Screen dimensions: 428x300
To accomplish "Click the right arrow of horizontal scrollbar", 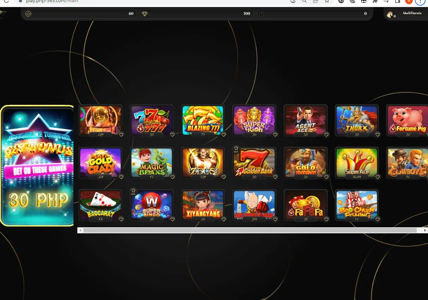I will click(x=425, y=230).
